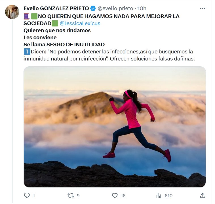Click the repost count 9
Viewport: 215px width, 204px height.
click(78, 196)
